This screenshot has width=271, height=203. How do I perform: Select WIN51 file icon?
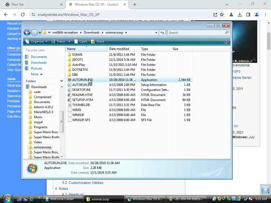coord(70,110)
